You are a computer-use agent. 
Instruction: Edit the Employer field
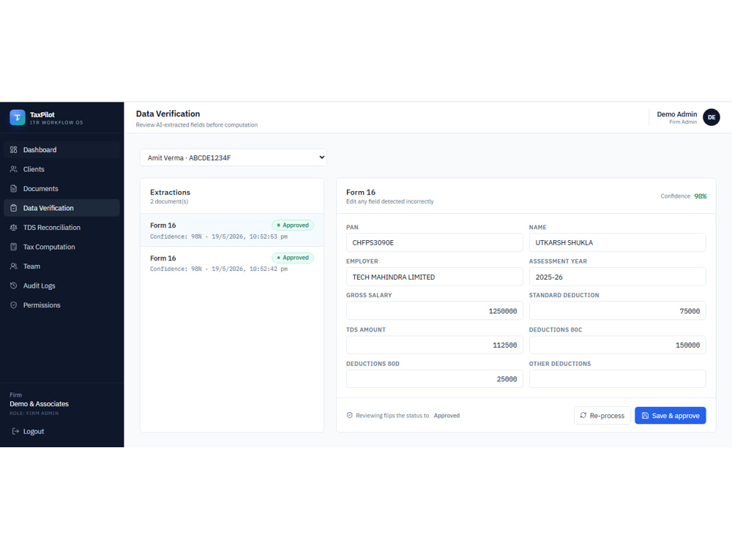[434, 277]
